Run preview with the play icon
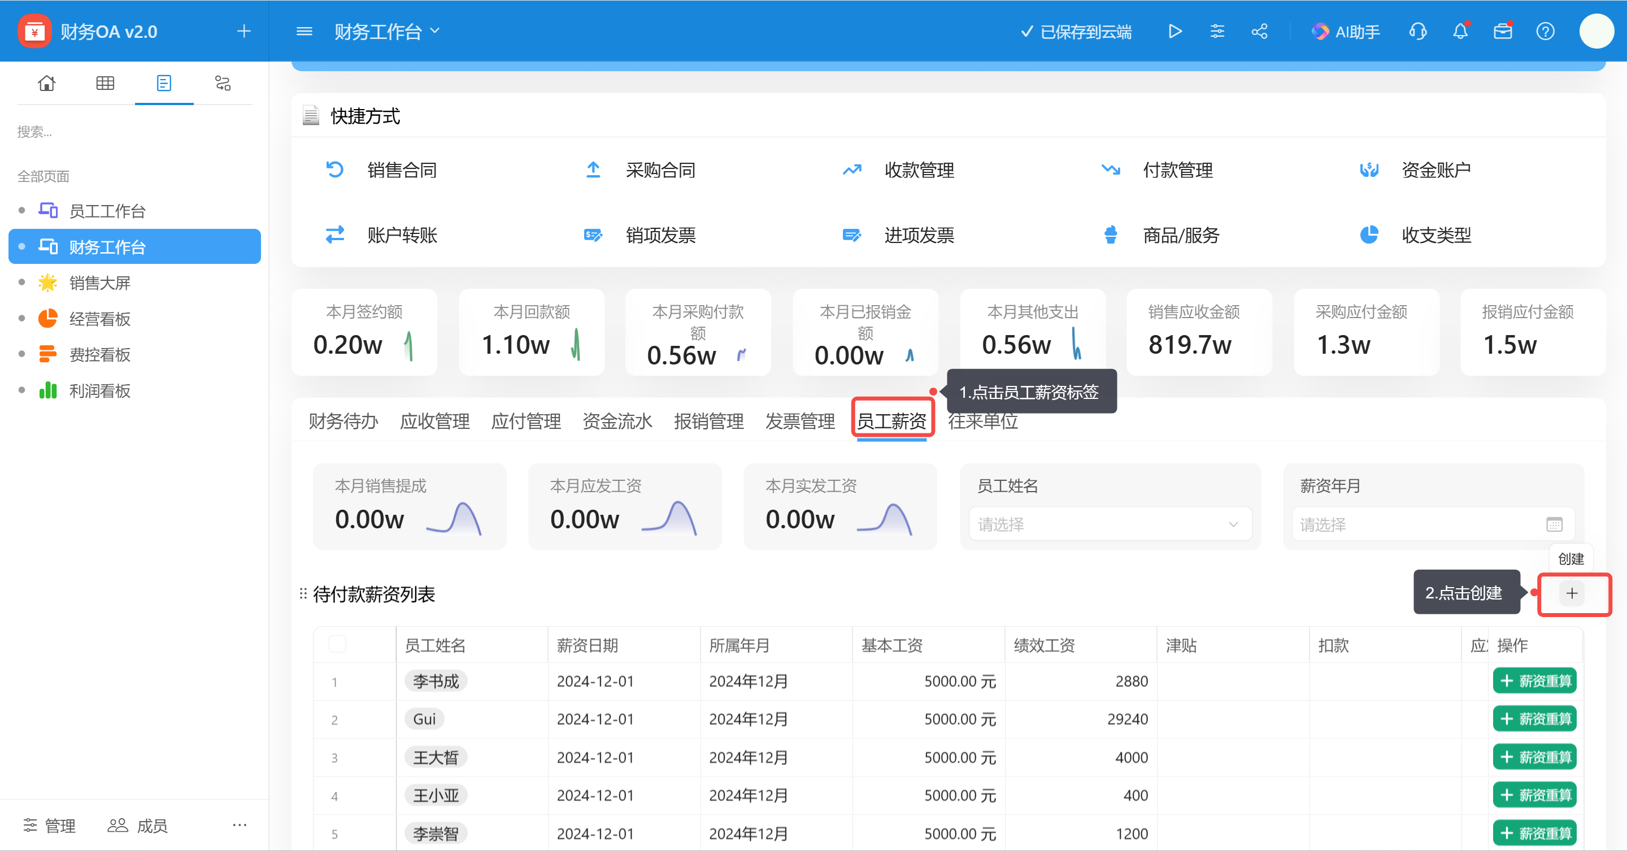Viewport: 1627px width, 851px height. pos(1174,31)
